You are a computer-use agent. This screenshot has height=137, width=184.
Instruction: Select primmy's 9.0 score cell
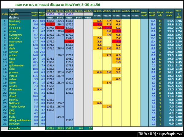(107, 72)
